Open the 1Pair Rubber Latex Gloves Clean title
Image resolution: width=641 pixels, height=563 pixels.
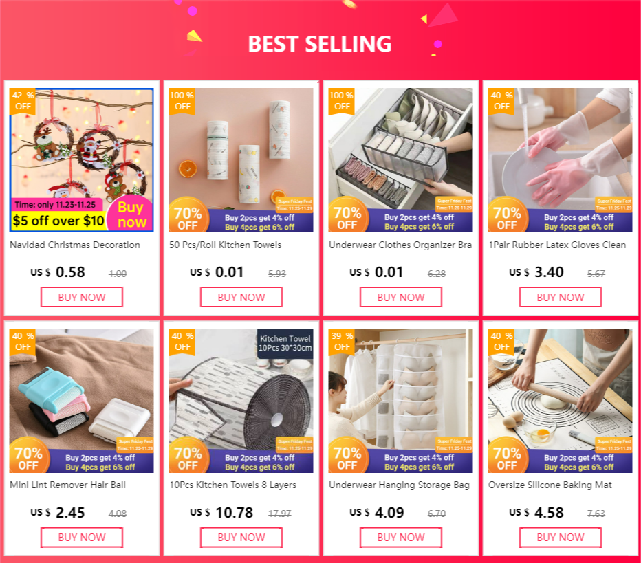(x=557, y=245)
